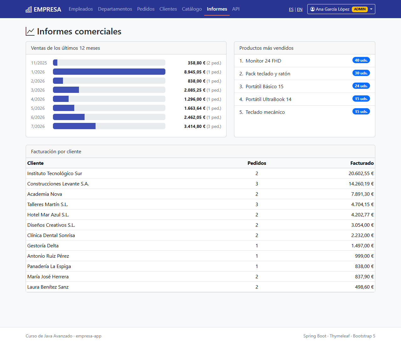Click the 1/2026 sales progress bar
Screen dimensions: 401x344
coord(109,72)
